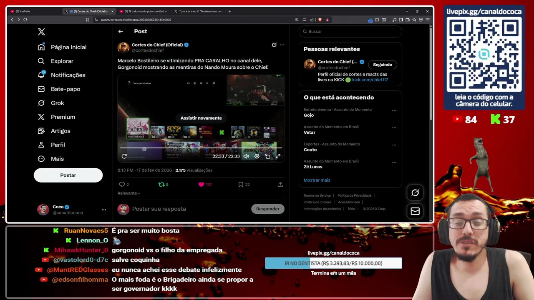Reload the page in the browser
This screenshot has height=300, width=534.
[x=25, y=20]
